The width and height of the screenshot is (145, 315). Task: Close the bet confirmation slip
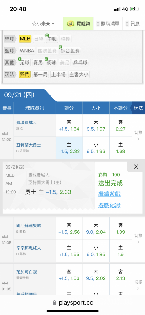pos(136,167)
